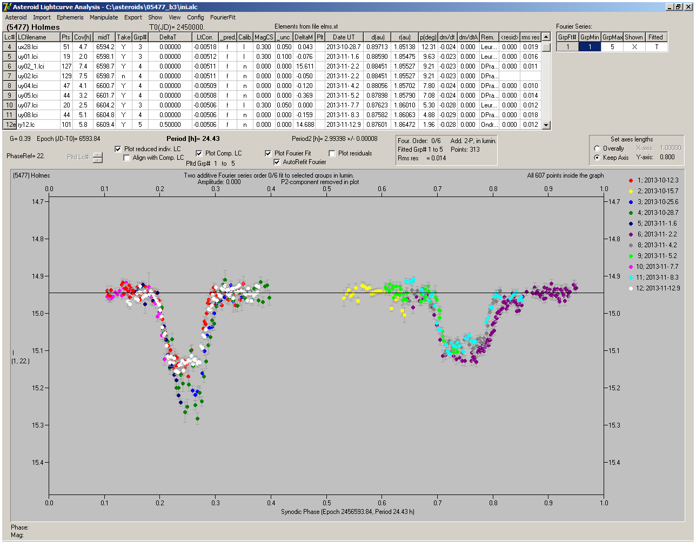The width and height of the screenshot is (696, 542).
Task: Toggle Plot Comp. LC checkbox
Action: pos(199,153)
